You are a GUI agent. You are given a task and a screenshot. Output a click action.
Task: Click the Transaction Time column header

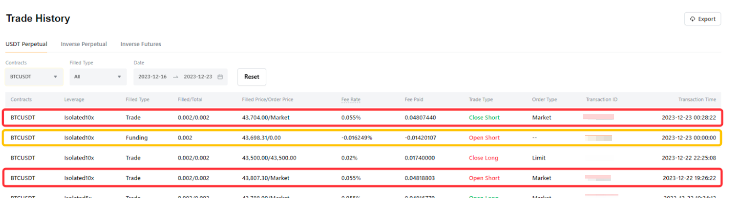click(697, 100)
